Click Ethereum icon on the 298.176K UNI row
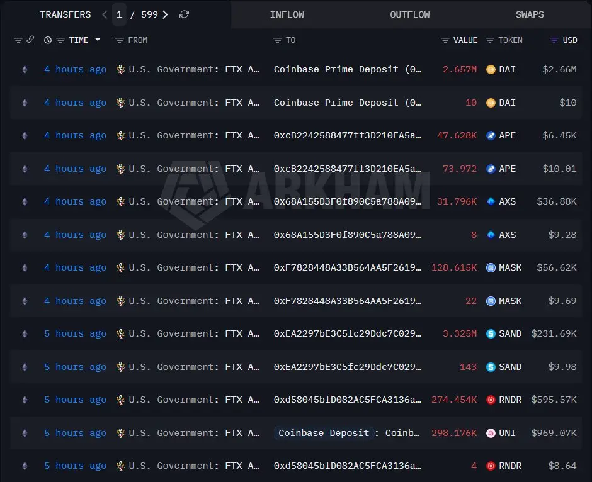Screen dimensions: 592x482 pyautogui.click(x=25, y=433)
